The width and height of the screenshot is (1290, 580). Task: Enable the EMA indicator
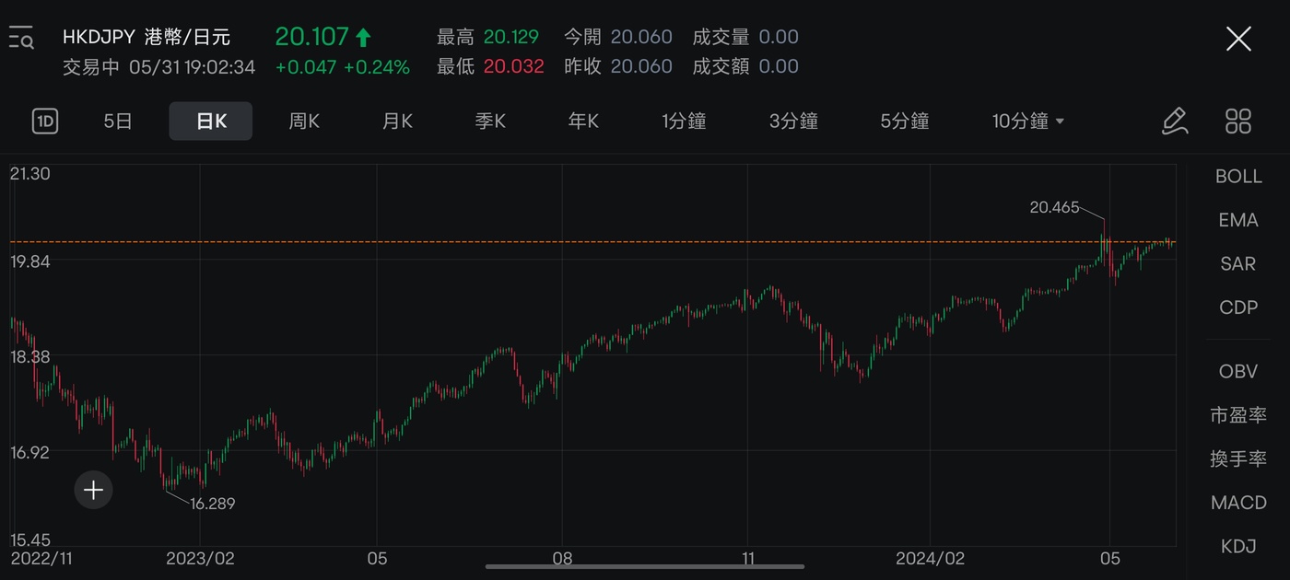1238,220
